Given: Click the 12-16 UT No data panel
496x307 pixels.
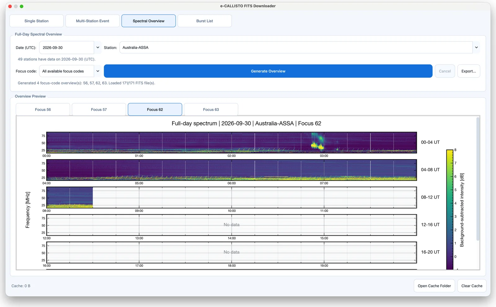Looking at the screenshot, I should click(x=232, y=225).
